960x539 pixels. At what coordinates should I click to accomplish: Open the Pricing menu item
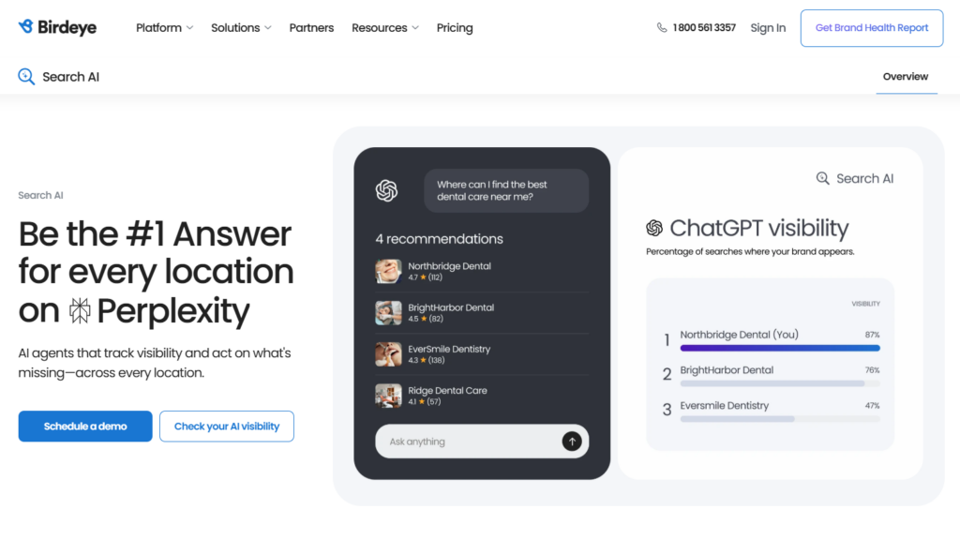(x=455, y=28)
